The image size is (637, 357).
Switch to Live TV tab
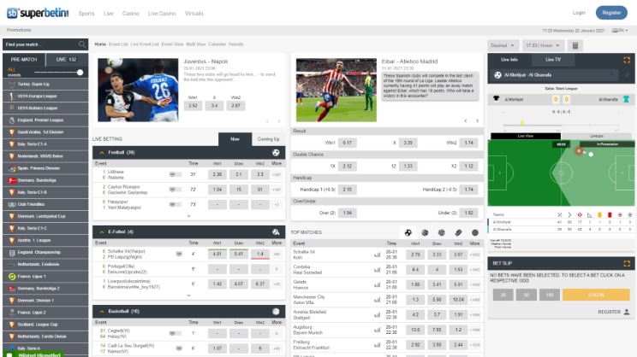(553, 60)
